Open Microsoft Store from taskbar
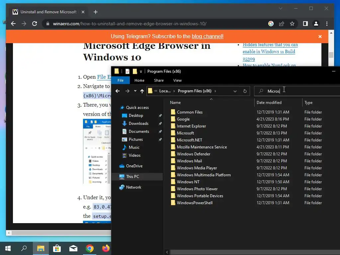The width and height of the screenshot is (340, 255). click(57, 248)
